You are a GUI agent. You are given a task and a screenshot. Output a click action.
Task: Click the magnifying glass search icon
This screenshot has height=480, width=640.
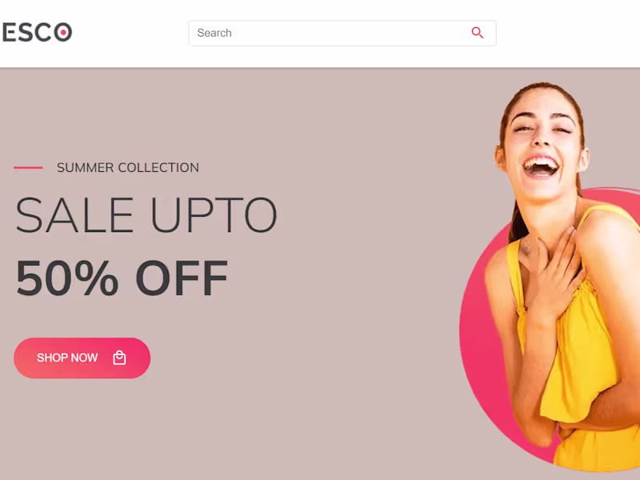point(477,33)
